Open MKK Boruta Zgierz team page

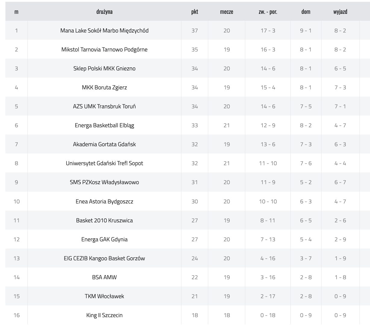(104, 87)
